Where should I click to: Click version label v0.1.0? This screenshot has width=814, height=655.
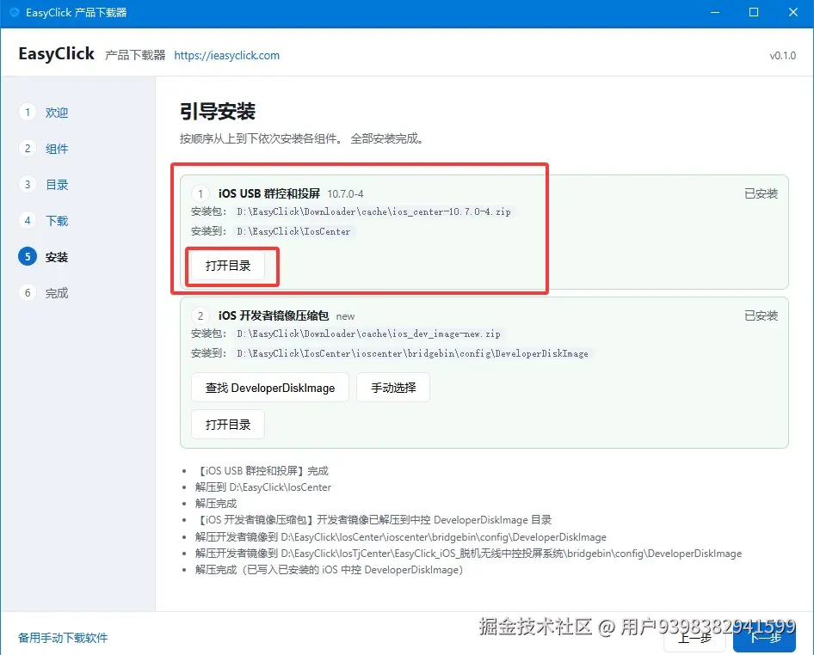tap(782, 56)
